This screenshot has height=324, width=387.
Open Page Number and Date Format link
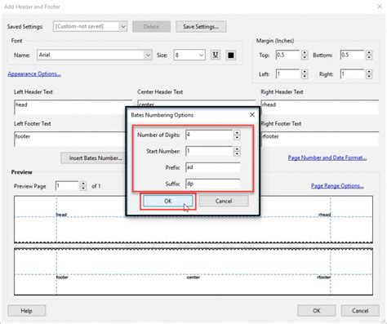click(327, 158)
